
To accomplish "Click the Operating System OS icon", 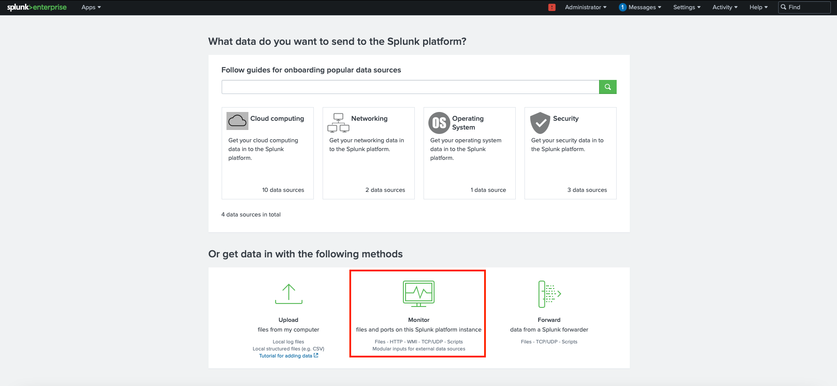I will [x=439, y=123].
